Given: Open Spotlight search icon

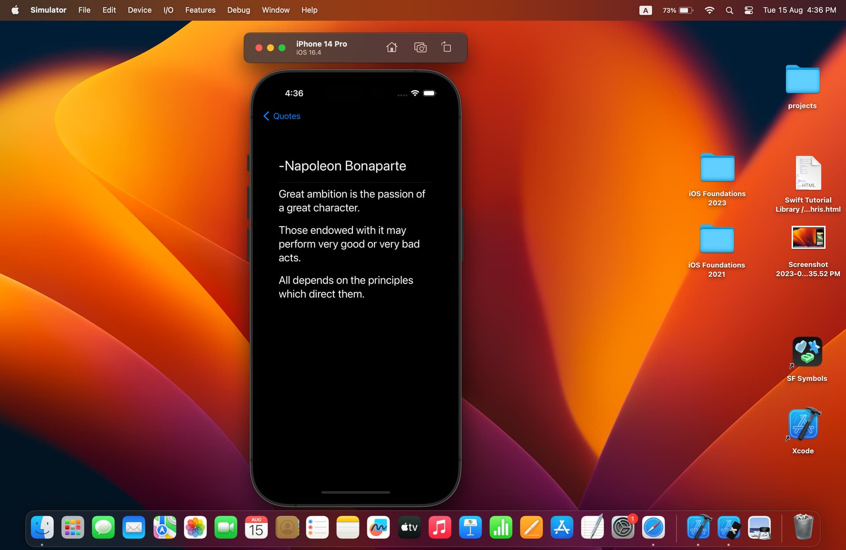Looking at the screenshot, I should point(729,10).
